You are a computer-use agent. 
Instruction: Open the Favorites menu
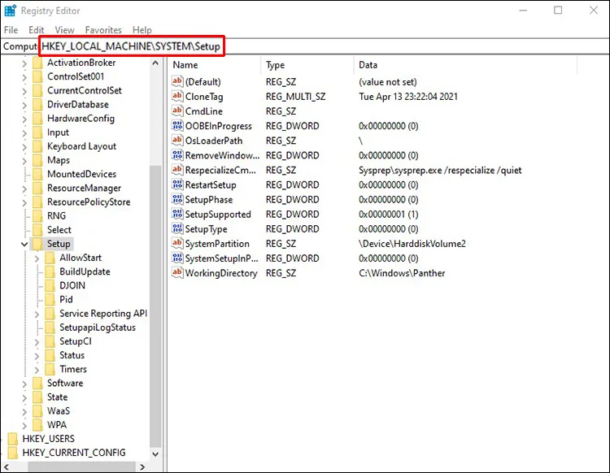(x=103, y=30)
